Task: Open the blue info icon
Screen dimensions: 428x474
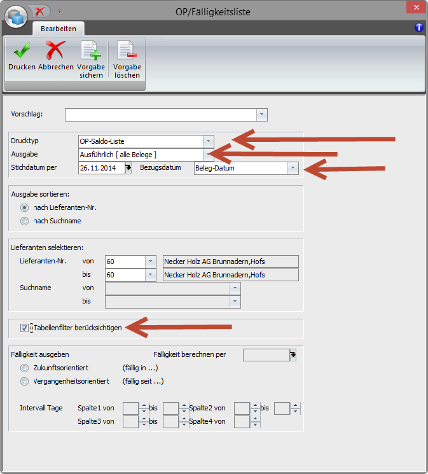Action: 418,27
